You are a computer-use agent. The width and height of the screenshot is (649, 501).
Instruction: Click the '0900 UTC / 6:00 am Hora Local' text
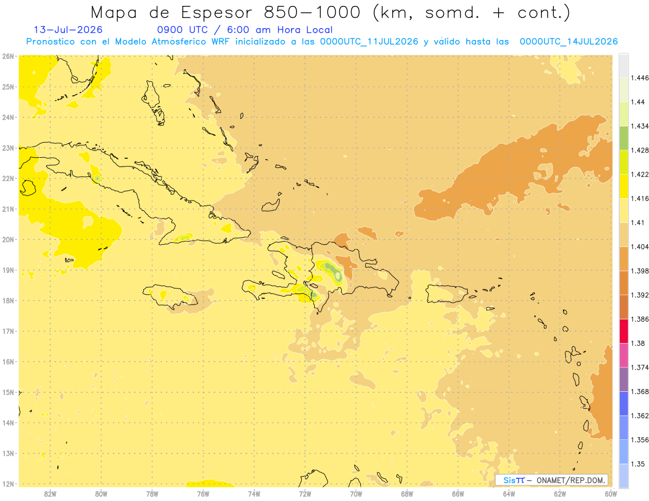tap(244, 30)
